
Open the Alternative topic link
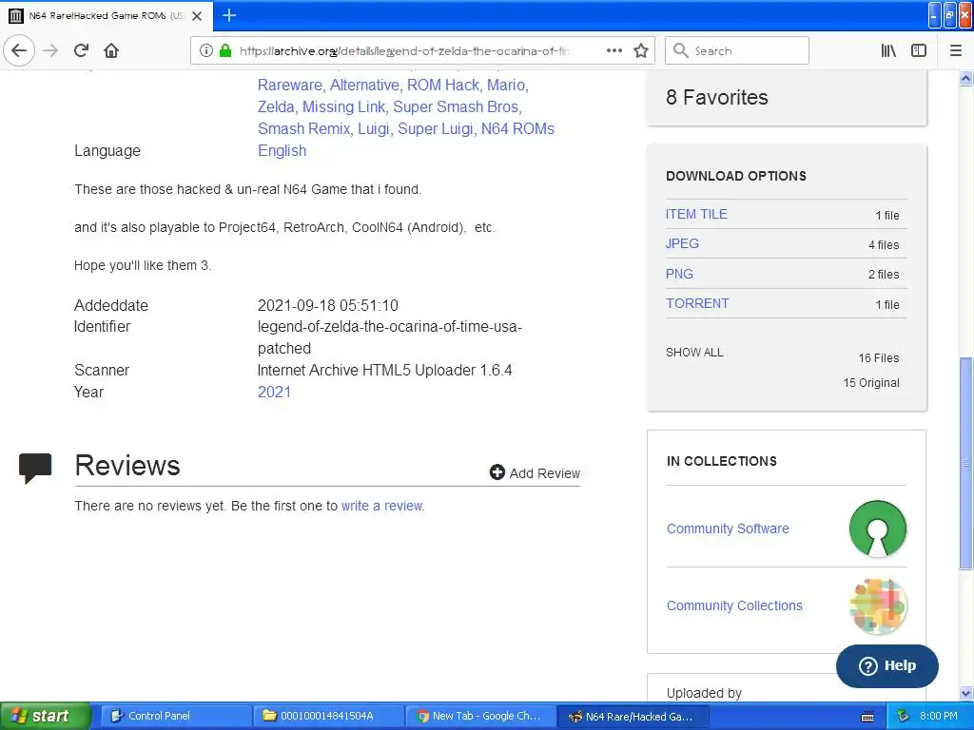[364, 85]
